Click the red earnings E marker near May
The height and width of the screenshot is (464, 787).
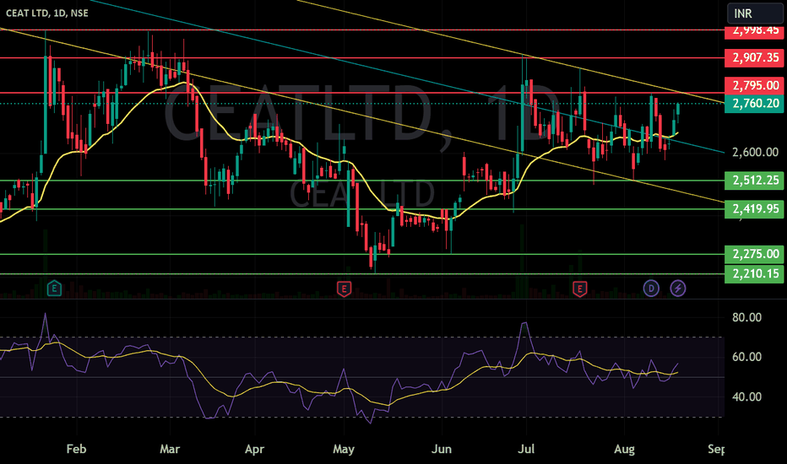click(x=344, y=289)
